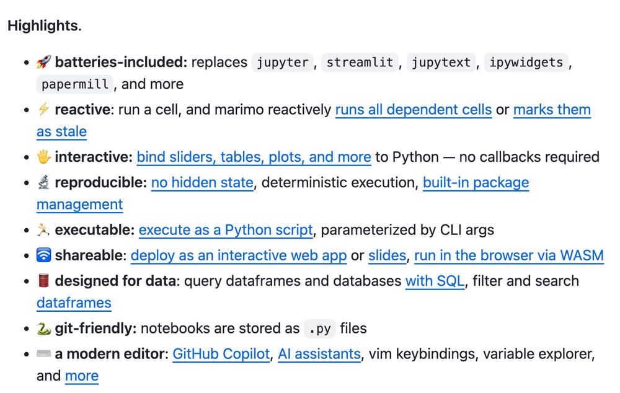620x393 pixels.
Task: Follow the 'marks them as stale' link
Action: [552, 110]
